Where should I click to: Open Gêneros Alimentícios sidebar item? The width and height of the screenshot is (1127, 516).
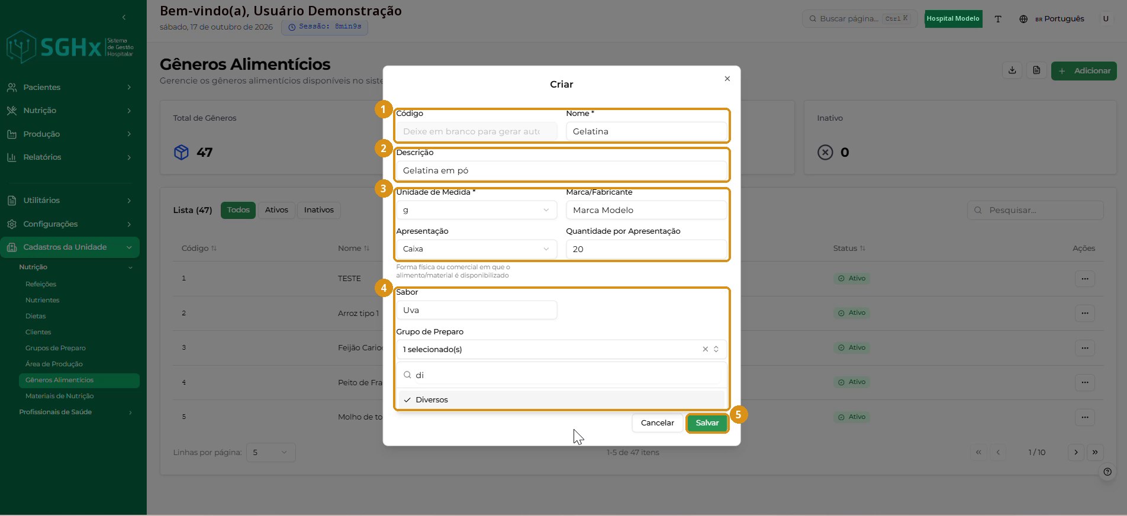coord(79,380)
